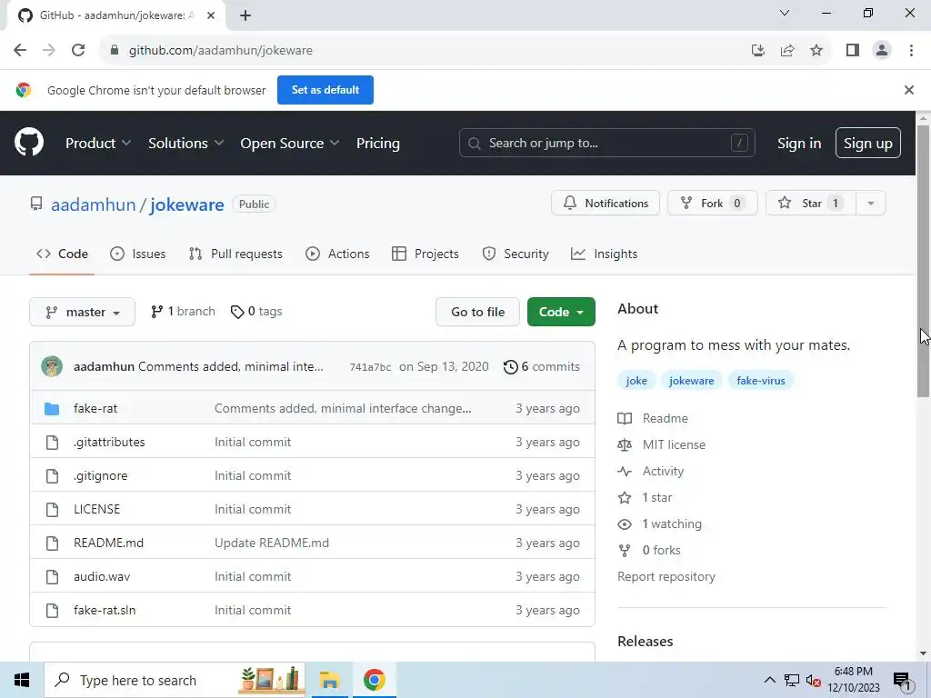Viewport: 931px width, 698px height.
Task: Click the Sign in link
Action: pyautogui.click(x=799, y=143)
